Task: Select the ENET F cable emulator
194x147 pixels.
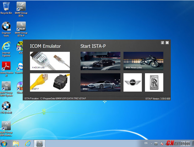Action: coord(50,82)
